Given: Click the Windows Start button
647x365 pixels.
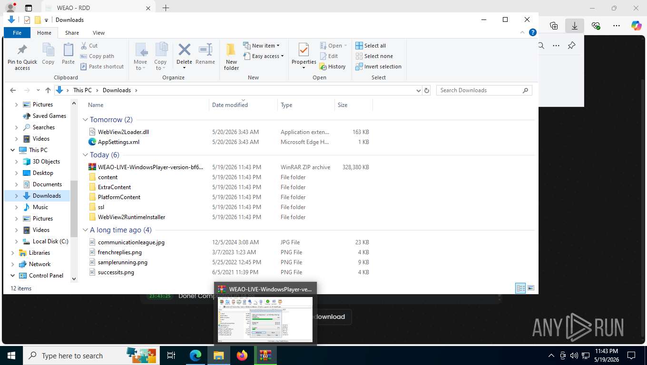Looking at the screenshot, I should pyautogui.click(x=11, y=355).
